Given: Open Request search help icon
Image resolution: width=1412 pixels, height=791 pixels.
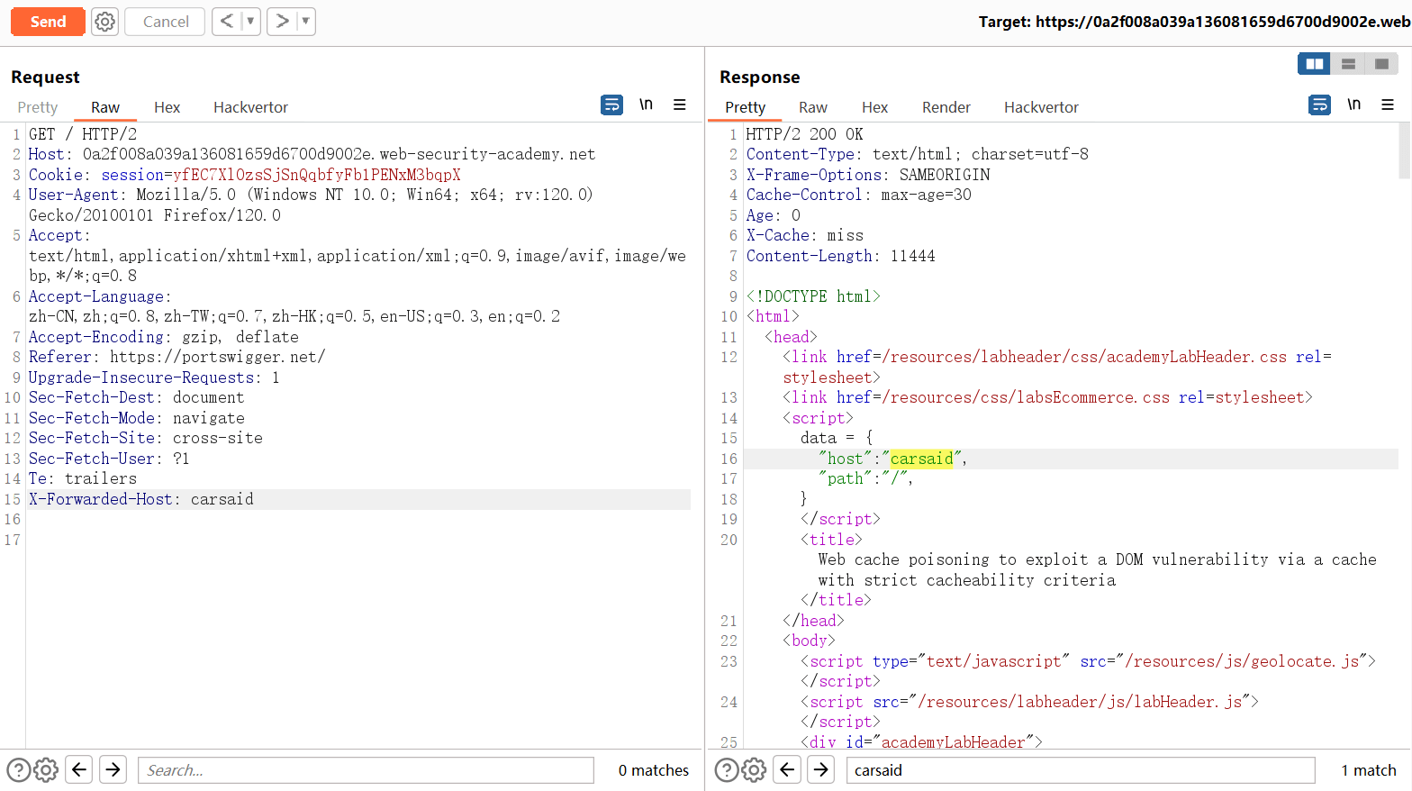Looking at the screenshot, I should point(18,770).
